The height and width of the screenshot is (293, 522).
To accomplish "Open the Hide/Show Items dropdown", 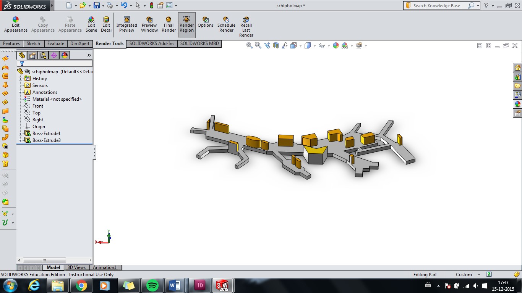I will pos(329,46).
